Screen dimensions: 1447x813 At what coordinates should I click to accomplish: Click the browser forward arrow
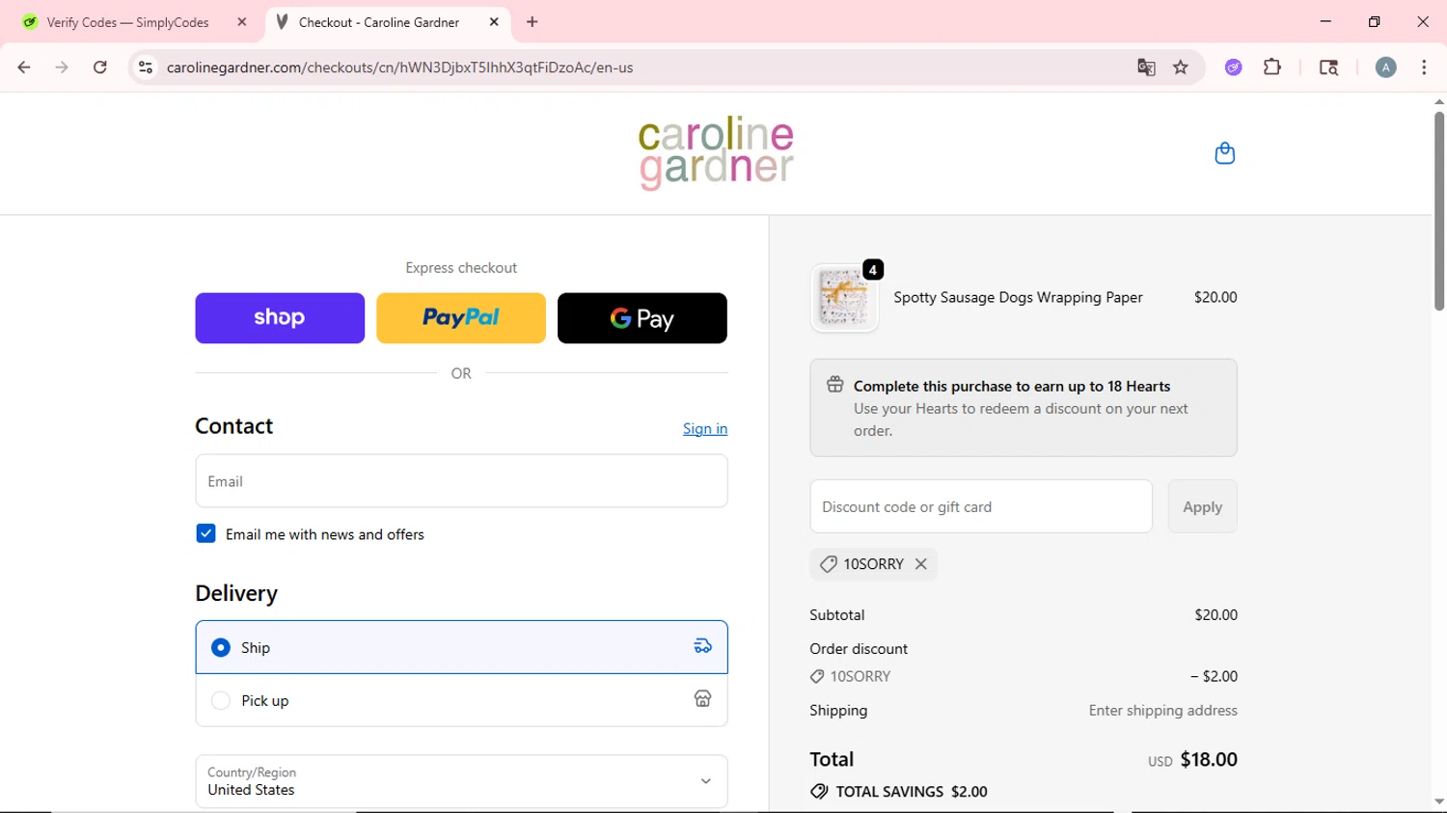click(62, 68)
